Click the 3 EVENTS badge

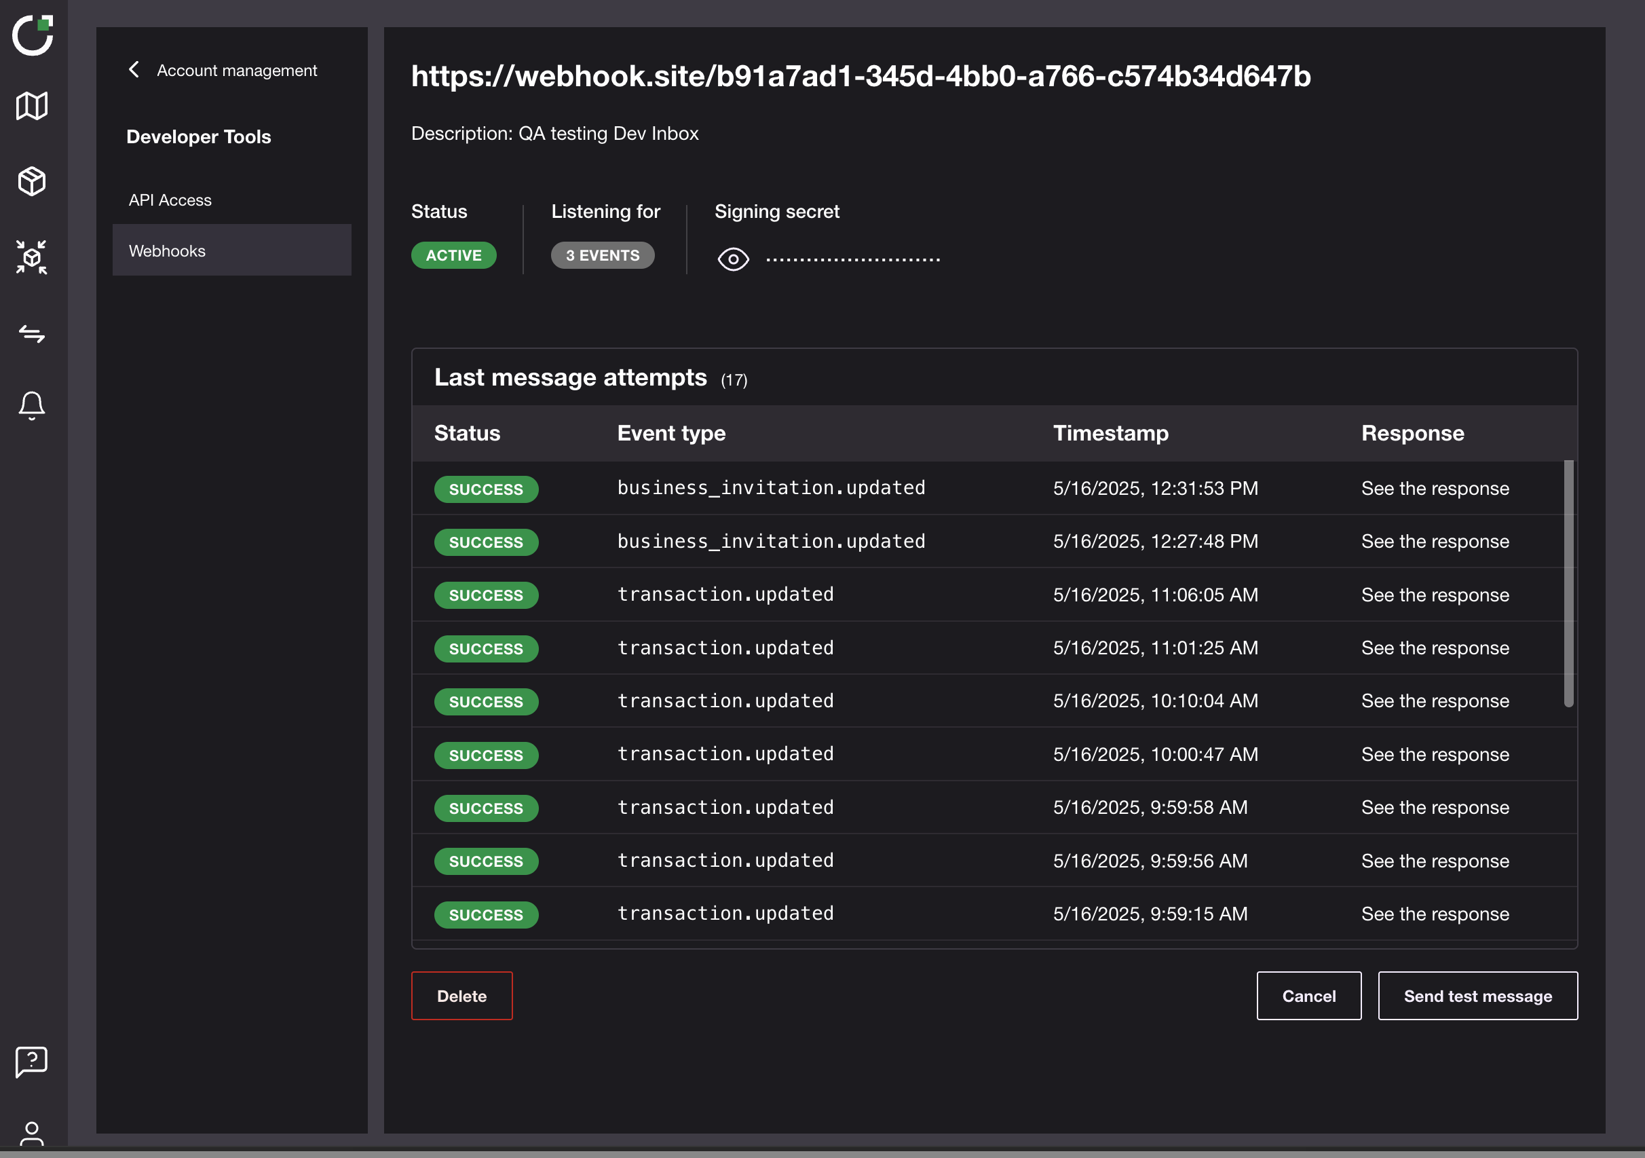pyautogui.click(x=602, y=255)
